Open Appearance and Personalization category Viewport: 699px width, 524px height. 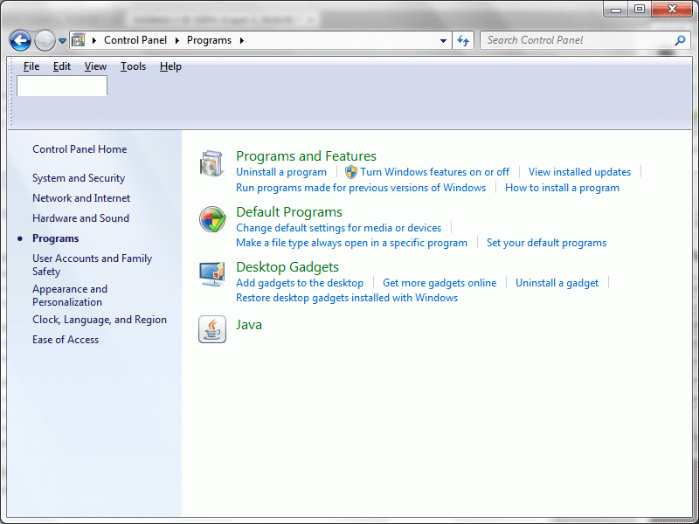coord(70,295)
